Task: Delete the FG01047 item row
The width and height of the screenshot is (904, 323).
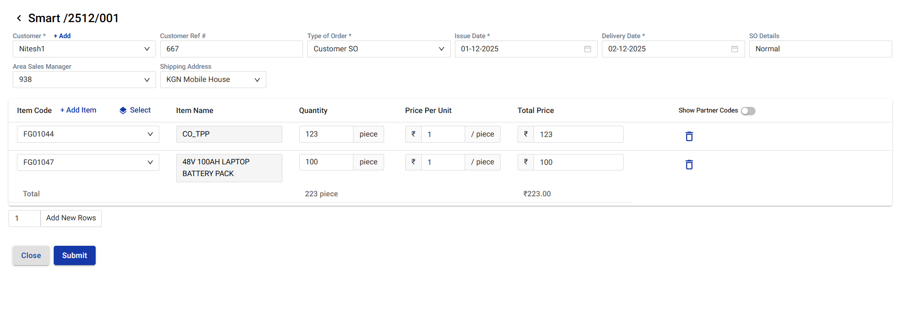Action: click(689, 165)
